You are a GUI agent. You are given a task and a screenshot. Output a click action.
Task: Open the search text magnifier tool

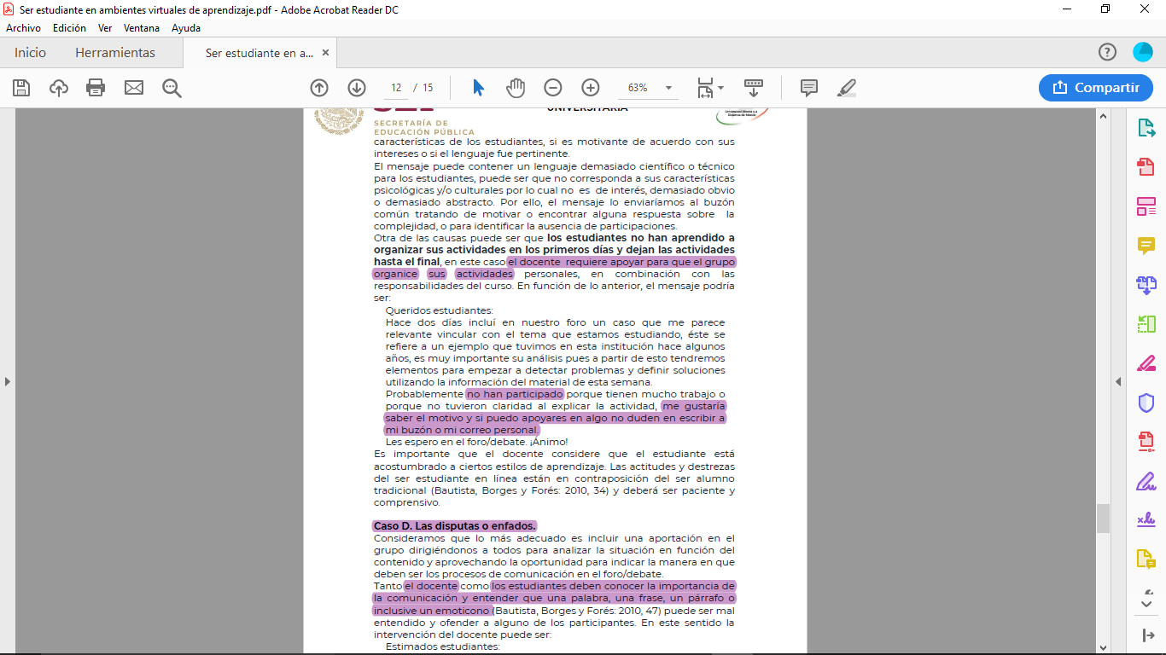(x=172, y=88)
